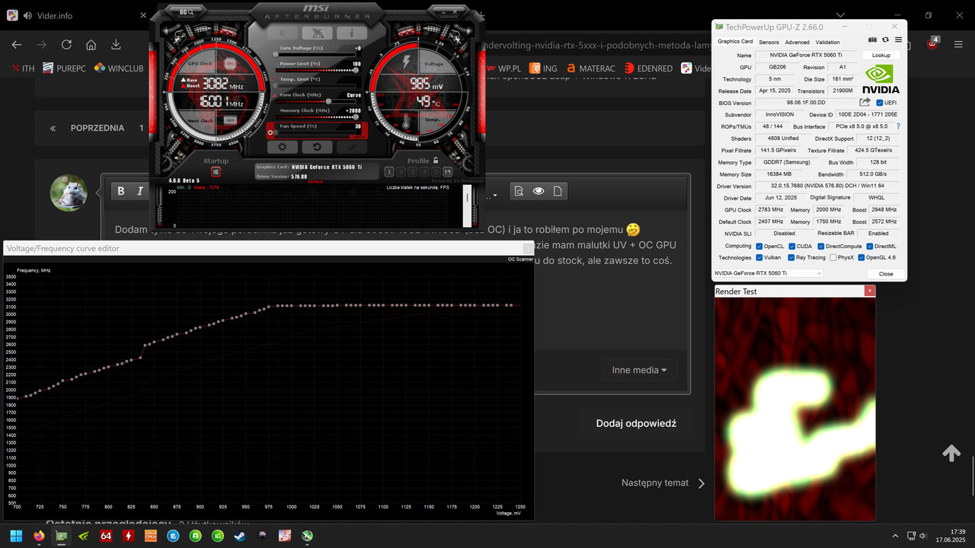Toggle the OpenCL checkbox in GPU-Z

pyautogui.click(x=759, y=246)
